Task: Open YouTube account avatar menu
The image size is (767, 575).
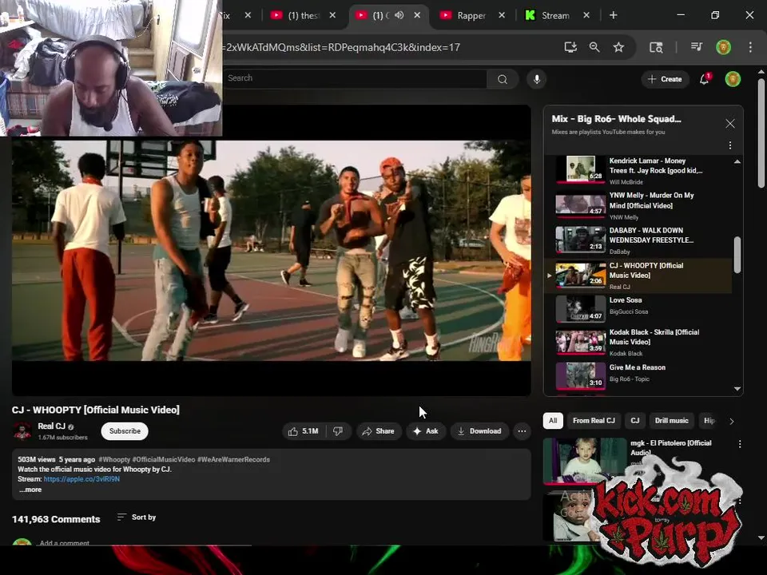Action: (x=733, y=79)
